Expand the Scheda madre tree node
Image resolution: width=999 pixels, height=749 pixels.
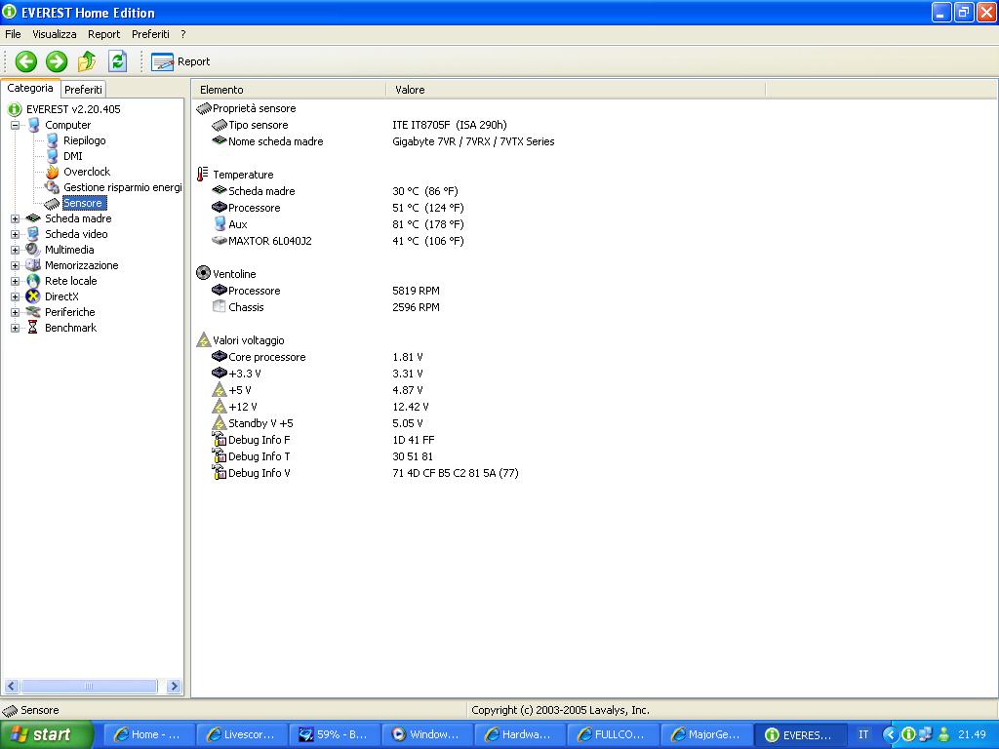click(x=16, y=219)
